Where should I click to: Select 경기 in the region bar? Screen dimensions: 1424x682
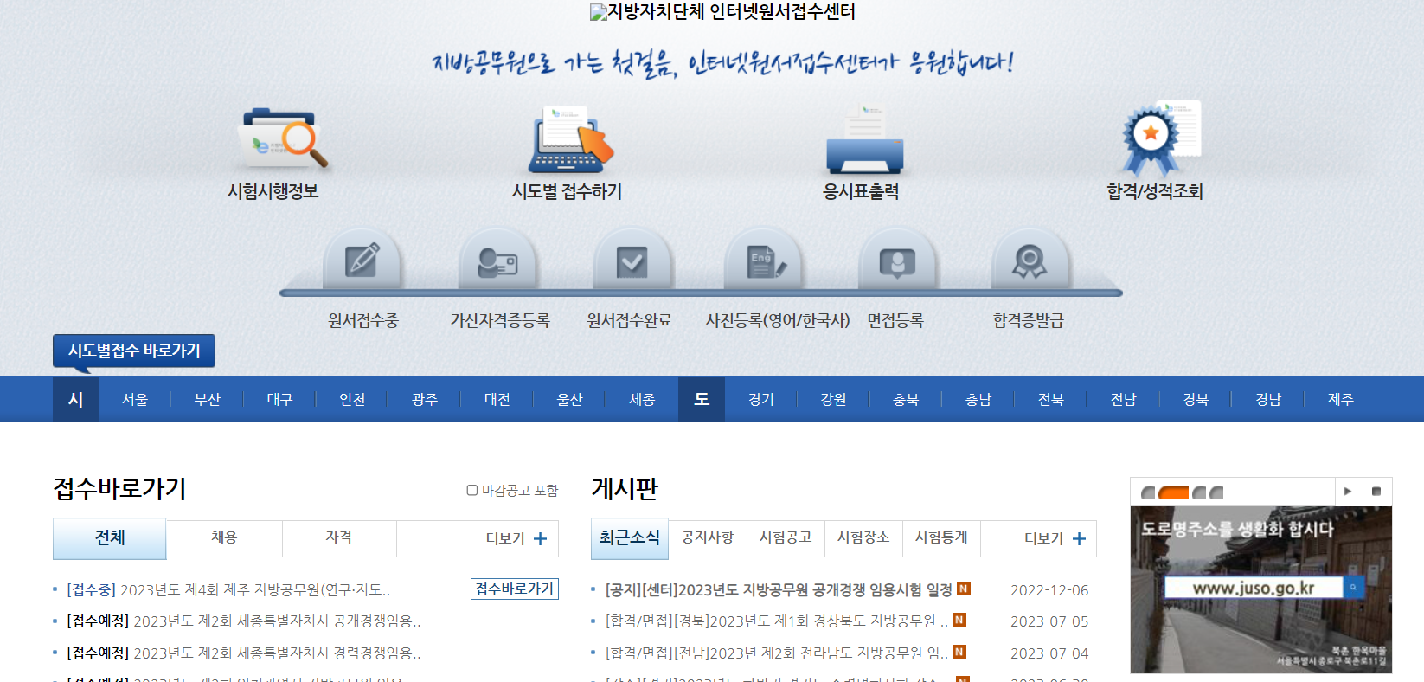[761, 400]
